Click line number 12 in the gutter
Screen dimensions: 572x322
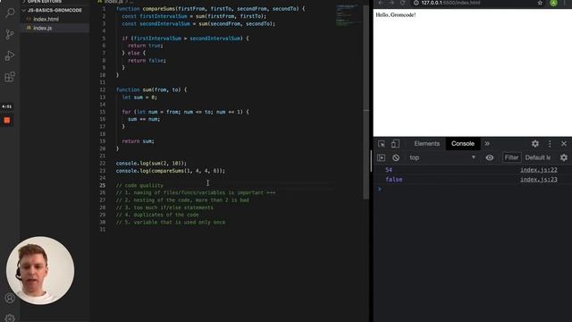click(x=103, y=89)
